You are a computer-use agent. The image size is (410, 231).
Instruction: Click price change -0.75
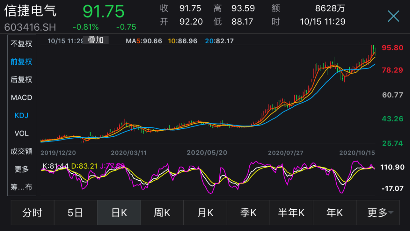coord(126,27)
